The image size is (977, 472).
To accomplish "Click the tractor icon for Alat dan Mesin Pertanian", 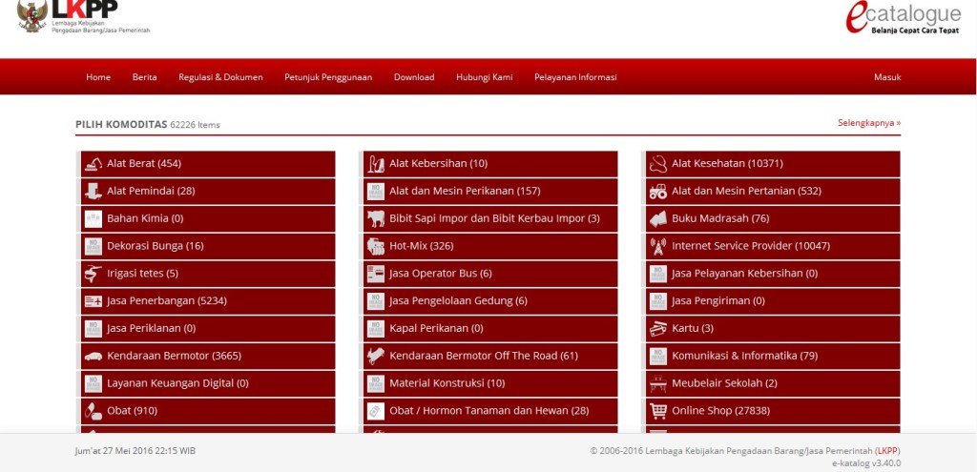I will click(658, 192).
